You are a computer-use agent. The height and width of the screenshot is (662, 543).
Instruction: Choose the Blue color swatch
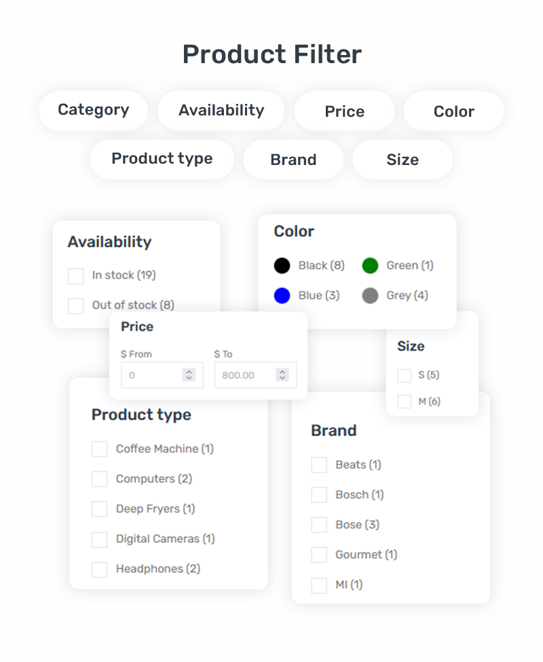(x=282, y=295)
